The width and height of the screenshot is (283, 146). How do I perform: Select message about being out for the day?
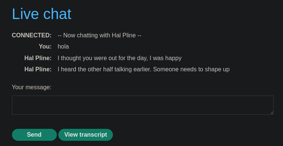click(x=120, y=58)
